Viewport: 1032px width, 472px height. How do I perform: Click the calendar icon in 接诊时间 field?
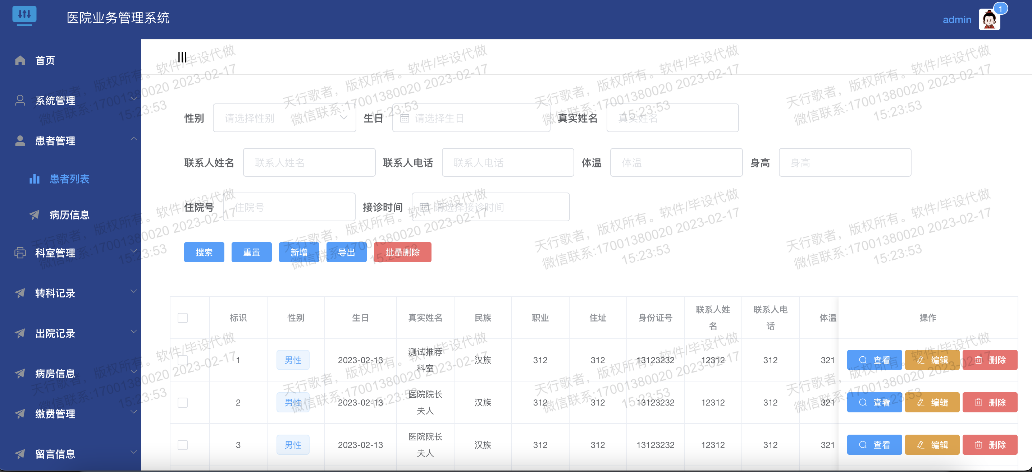(424, 207)
